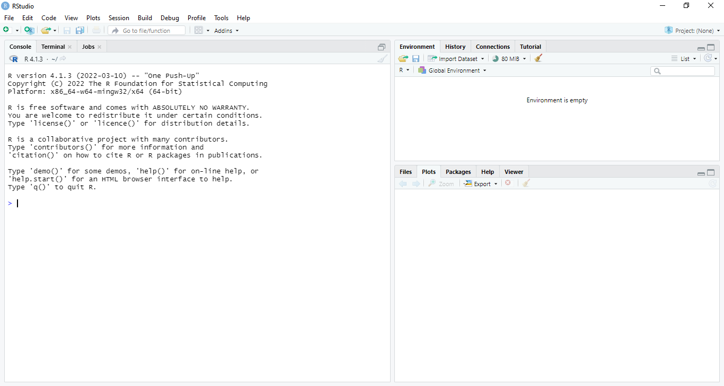Save workspace icon in Environment pane
Image resolution: width=724 pixels, height=386 pixels.
tap(416, 59)
